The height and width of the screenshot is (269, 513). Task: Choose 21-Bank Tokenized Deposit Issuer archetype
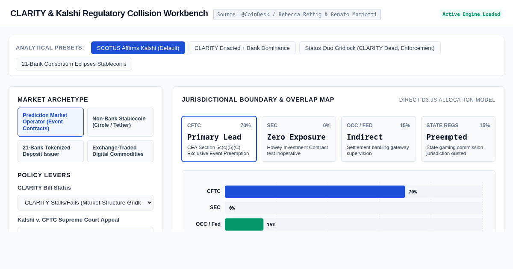pos(50,151)
